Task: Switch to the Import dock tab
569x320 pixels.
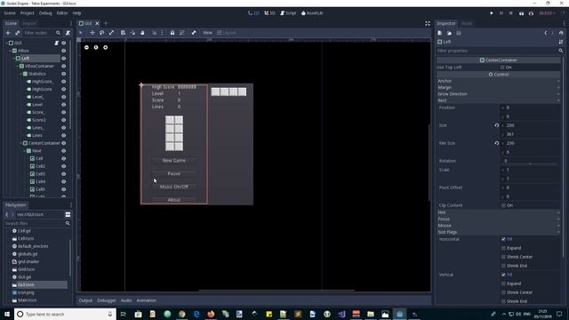Action: click(29, 24)
